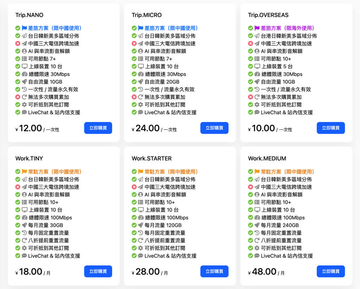
Task: Click the red cross beside 中國三大電信跨境加速 in Trip.NANO
Action: (x=18, y=43)
